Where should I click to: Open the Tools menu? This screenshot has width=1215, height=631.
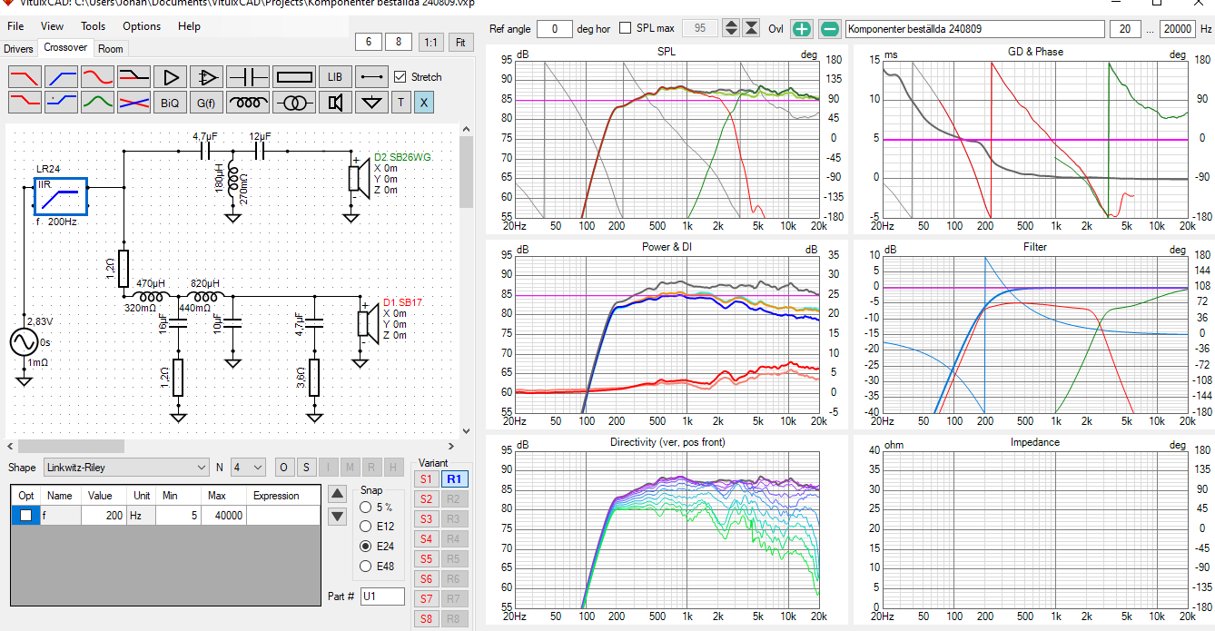(x=93, y=26)
